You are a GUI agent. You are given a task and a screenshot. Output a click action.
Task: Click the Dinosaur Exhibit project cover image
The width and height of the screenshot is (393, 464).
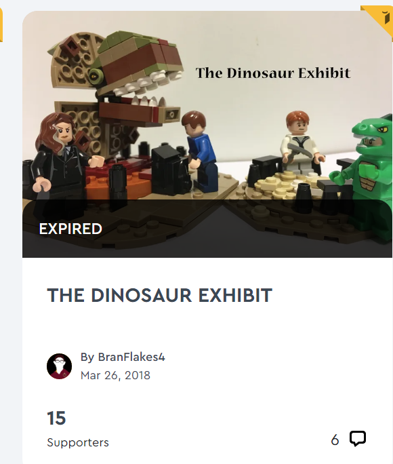[207, 134]
